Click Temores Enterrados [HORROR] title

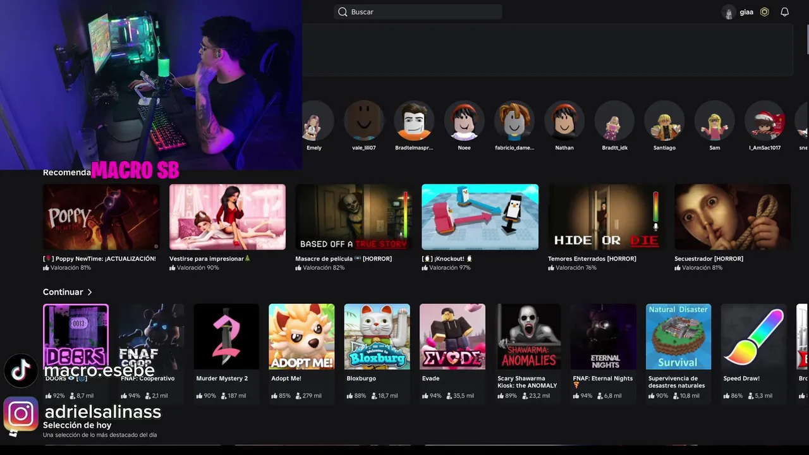592,258
